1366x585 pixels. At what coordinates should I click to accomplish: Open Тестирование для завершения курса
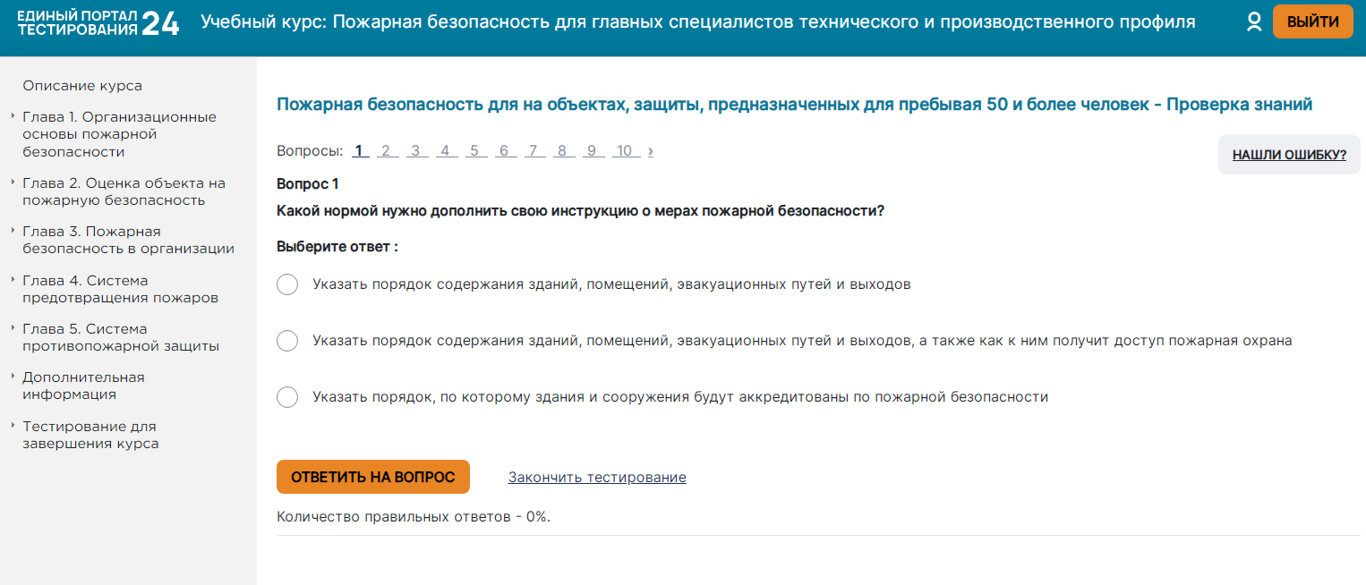(x=90, y=435)
